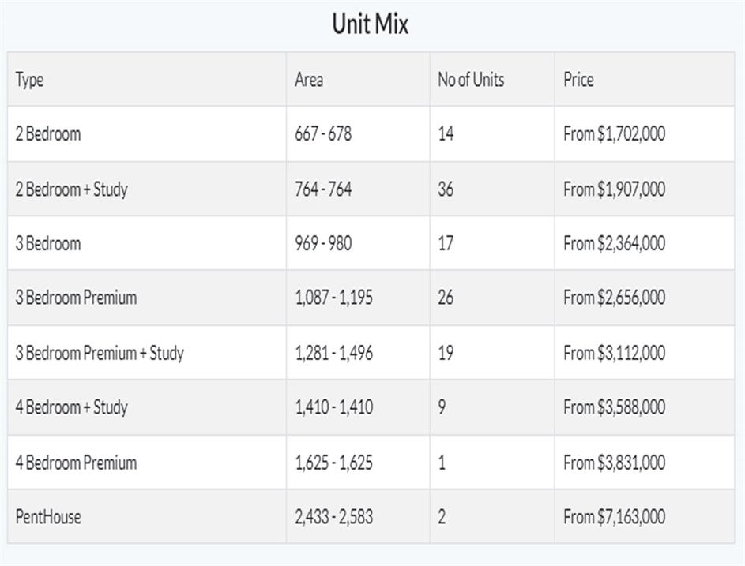
Task: Click the Unit Mix heading
Action: point(370,24)
